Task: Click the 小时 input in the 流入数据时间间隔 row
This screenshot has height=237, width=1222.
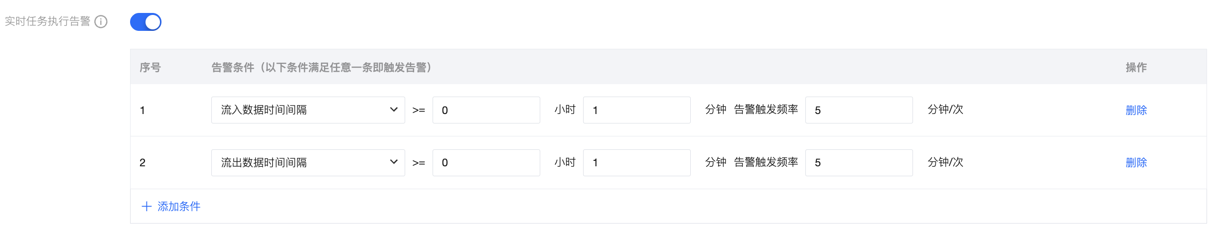Action: (x=486, y=110)
